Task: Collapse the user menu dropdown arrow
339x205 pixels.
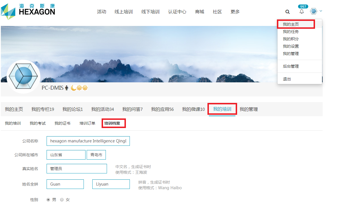Action: pyautogui.click(x=321, y=11)
